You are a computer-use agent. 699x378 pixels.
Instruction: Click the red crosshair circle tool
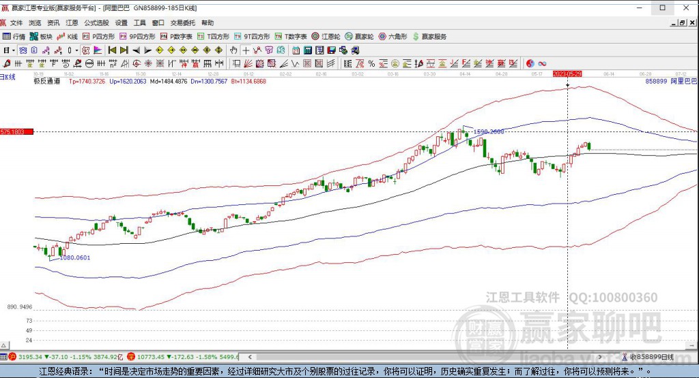[x=137, y=63]
